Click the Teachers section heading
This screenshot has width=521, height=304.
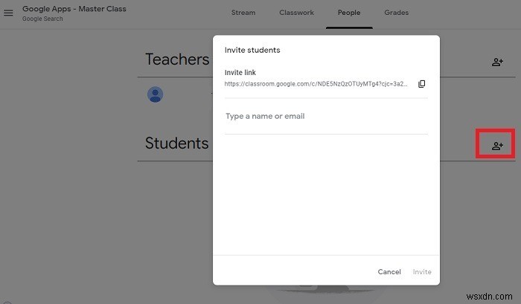pos(177,59)
